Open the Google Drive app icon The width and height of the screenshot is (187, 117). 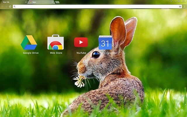[29, 42]
